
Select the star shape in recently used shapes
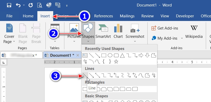pos(116,62)
